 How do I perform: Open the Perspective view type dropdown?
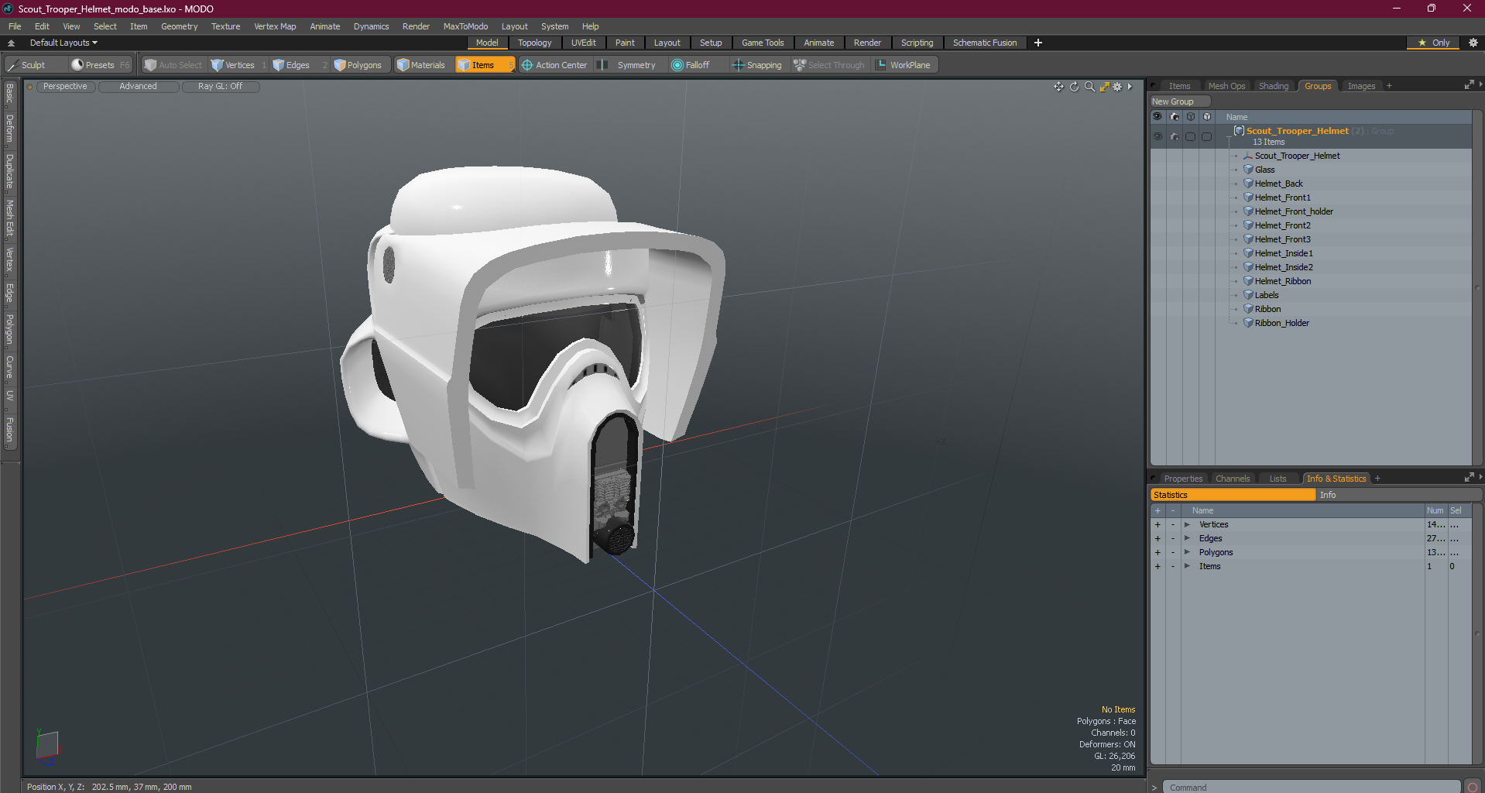(x=65, y=87)
